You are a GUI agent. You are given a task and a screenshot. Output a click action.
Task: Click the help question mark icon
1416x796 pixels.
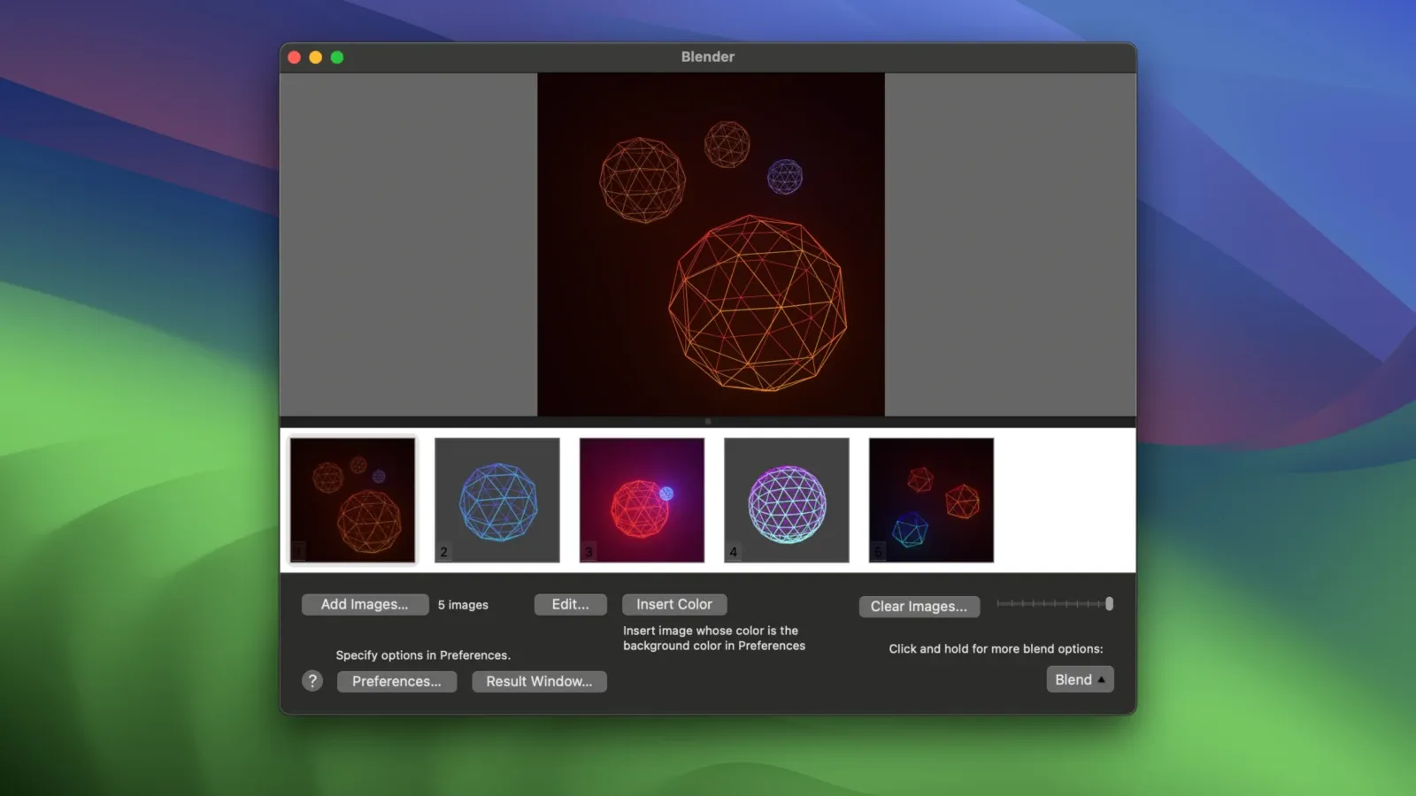coord(312,681)
